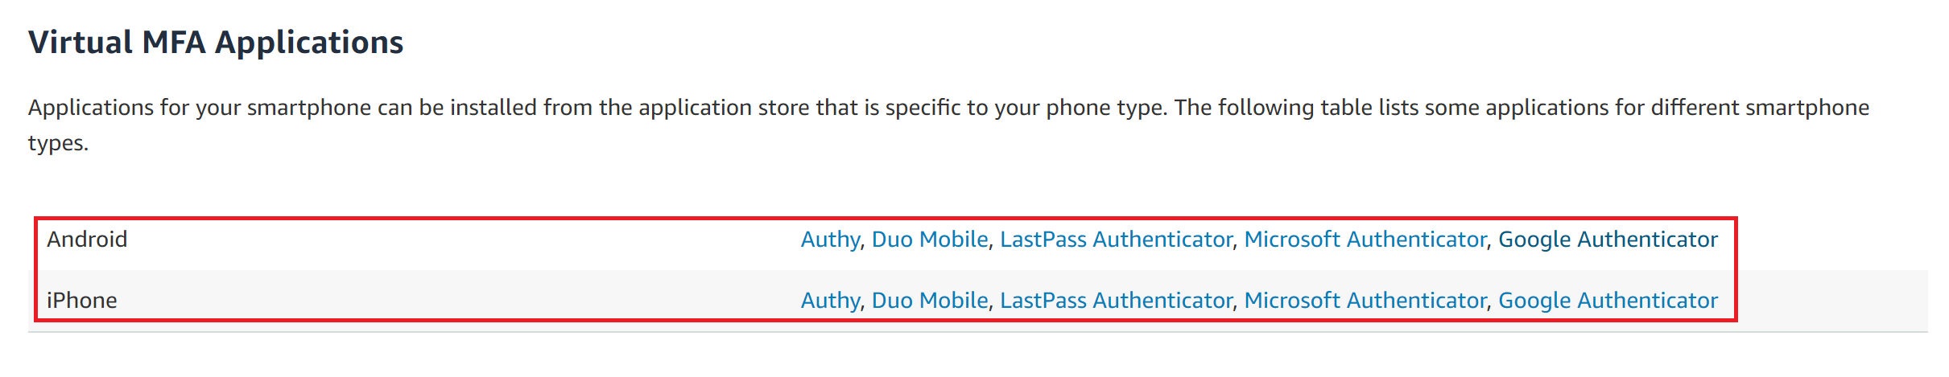
Task: Open Google Authenticator link for iPhone
Action: (x=1608, y=301)
